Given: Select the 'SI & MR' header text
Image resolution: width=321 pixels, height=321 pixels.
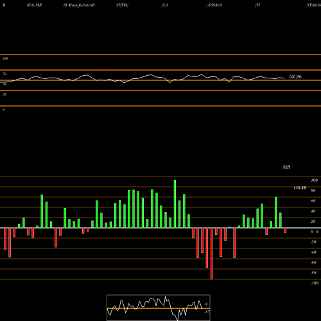Looking at the screenshot, I should [x=34, y=5].
